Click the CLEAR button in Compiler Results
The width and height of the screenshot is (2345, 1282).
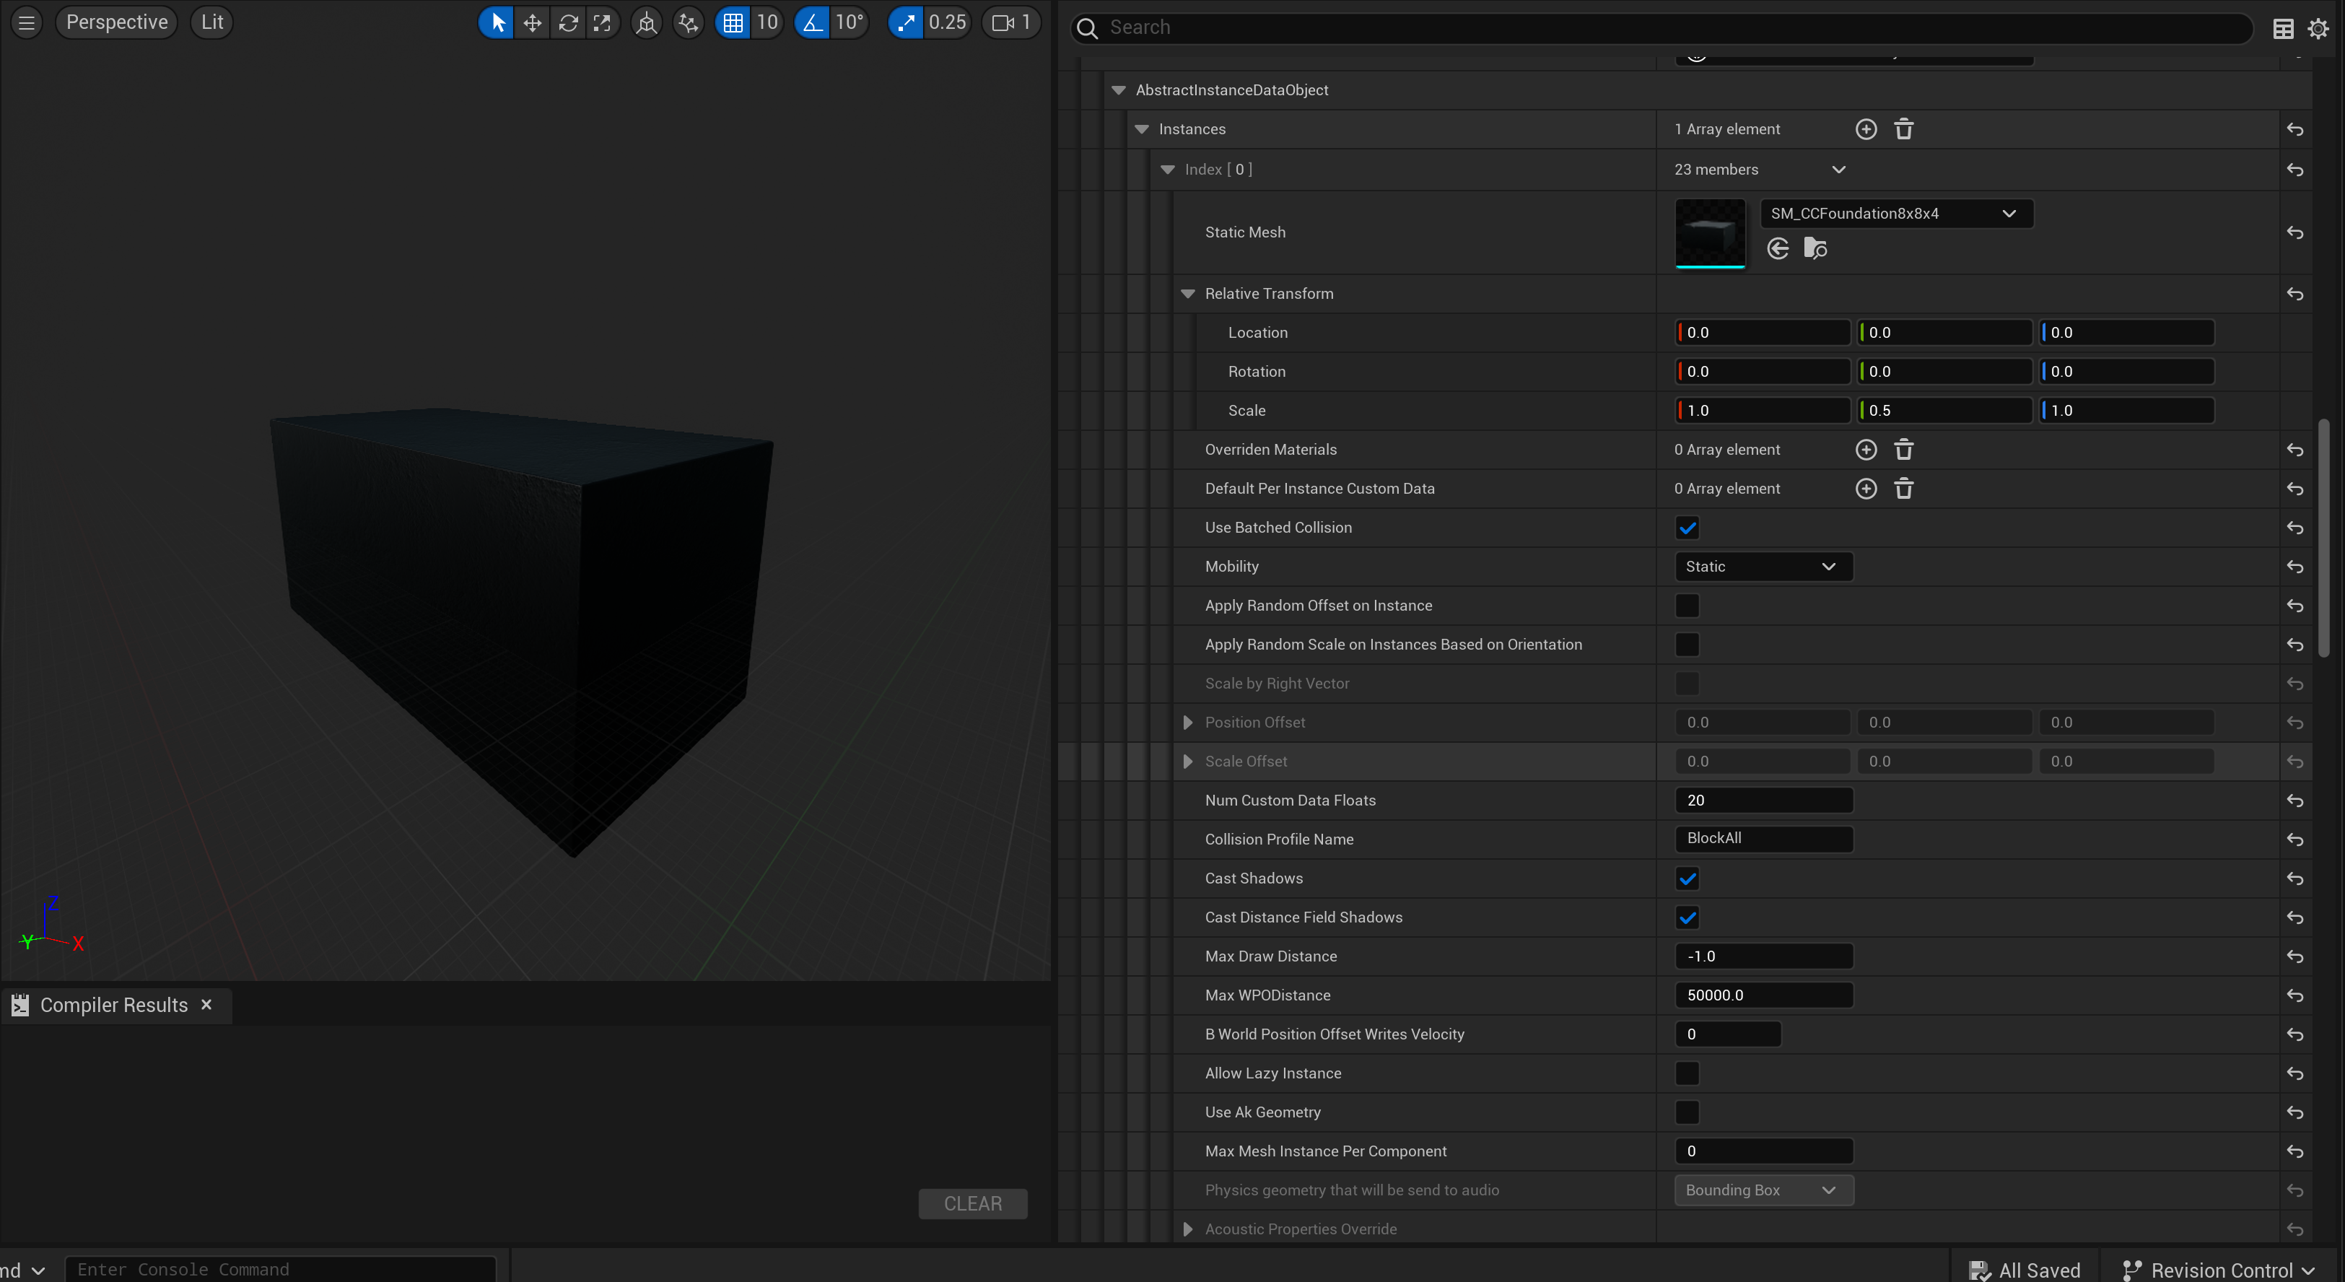click(972, 1204)
